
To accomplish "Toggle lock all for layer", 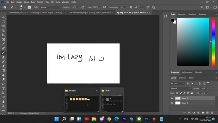I will coord(192,93).
